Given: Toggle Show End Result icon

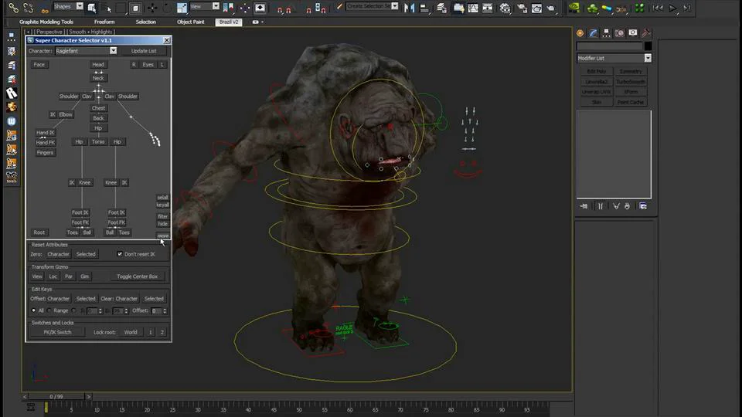Looking at the screenshot, I should (x=600, y=206).
